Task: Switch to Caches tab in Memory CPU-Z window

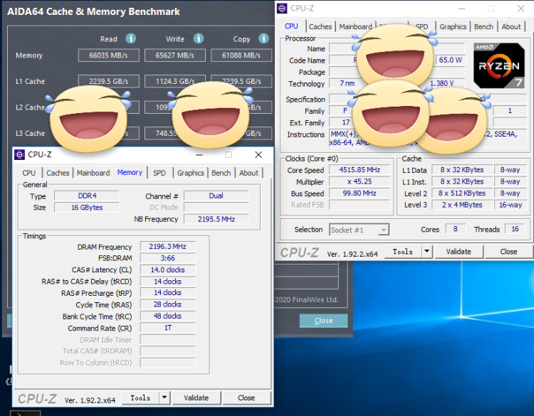Action: click(x=58, y=173)
